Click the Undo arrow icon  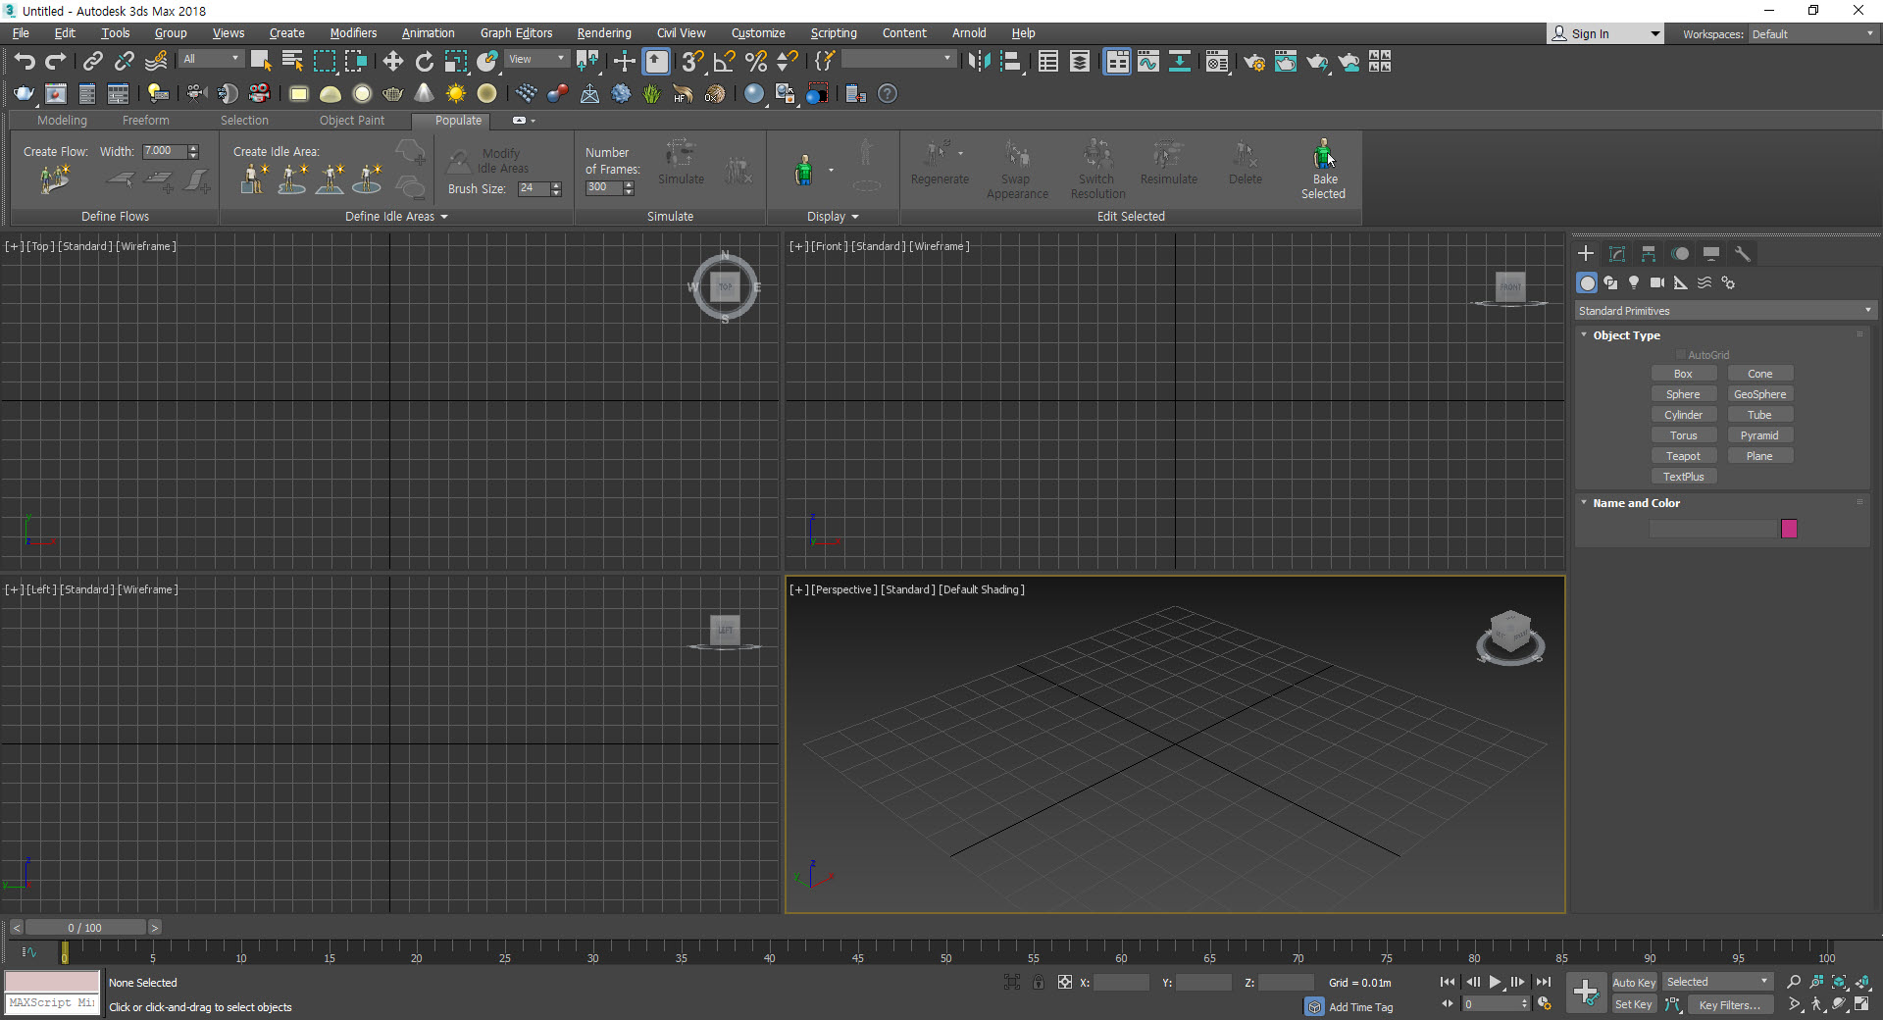[x=25, y=62]
